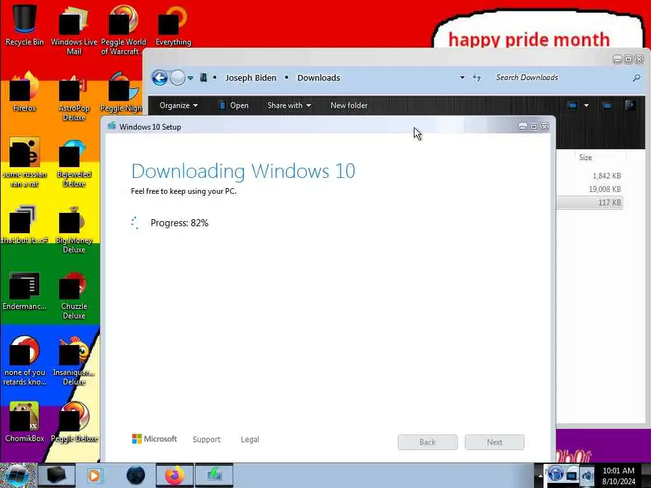Click the Windows 10 Setup title icon
The image size is (651, 488).
point(111,126)
